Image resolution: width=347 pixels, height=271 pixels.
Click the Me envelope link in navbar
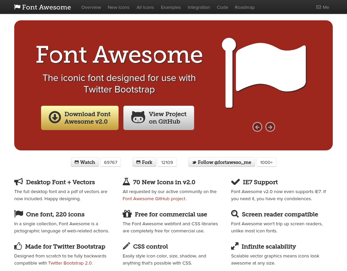pos(323,7)
